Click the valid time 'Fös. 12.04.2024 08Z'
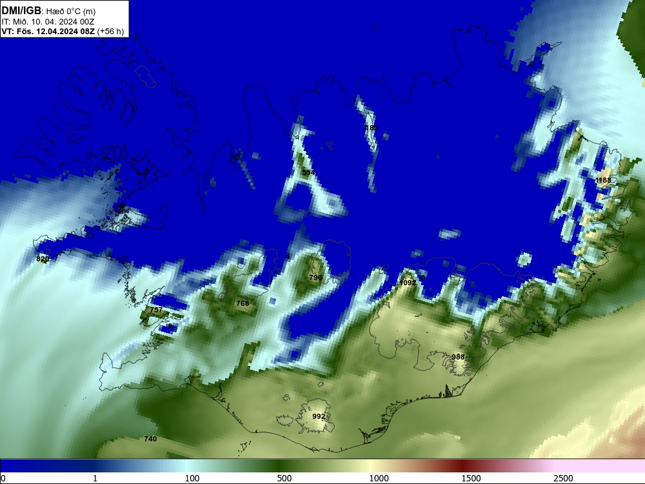 tap(55, 32)
